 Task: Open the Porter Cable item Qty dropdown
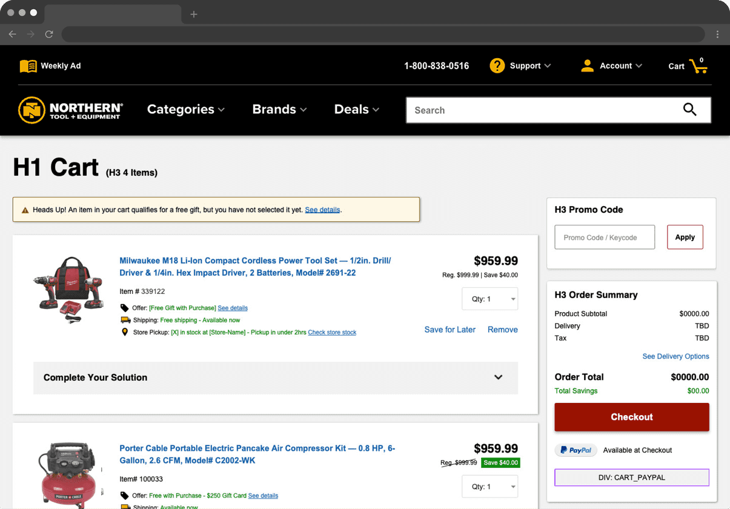click(489, 487)
